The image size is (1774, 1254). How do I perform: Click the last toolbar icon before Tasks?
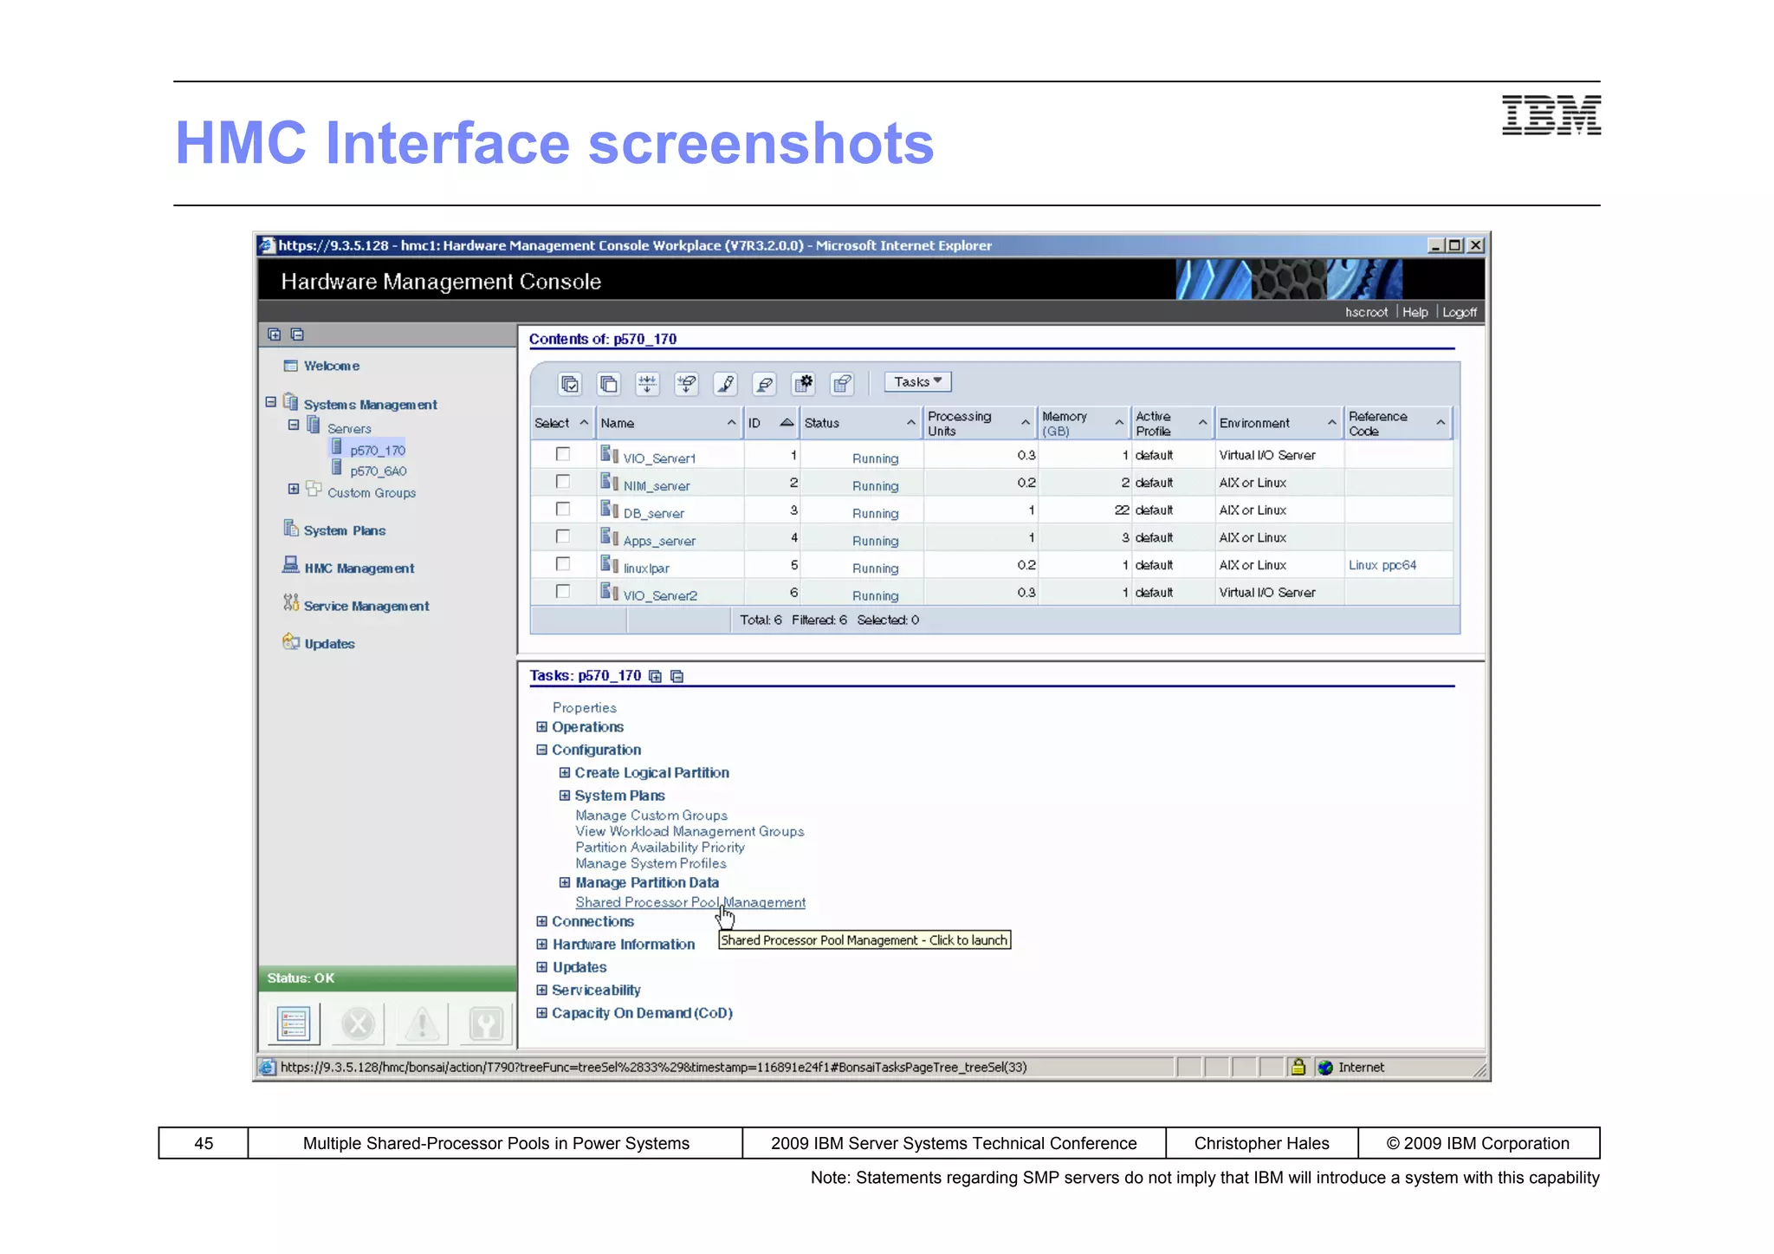(x=842, y=383)
